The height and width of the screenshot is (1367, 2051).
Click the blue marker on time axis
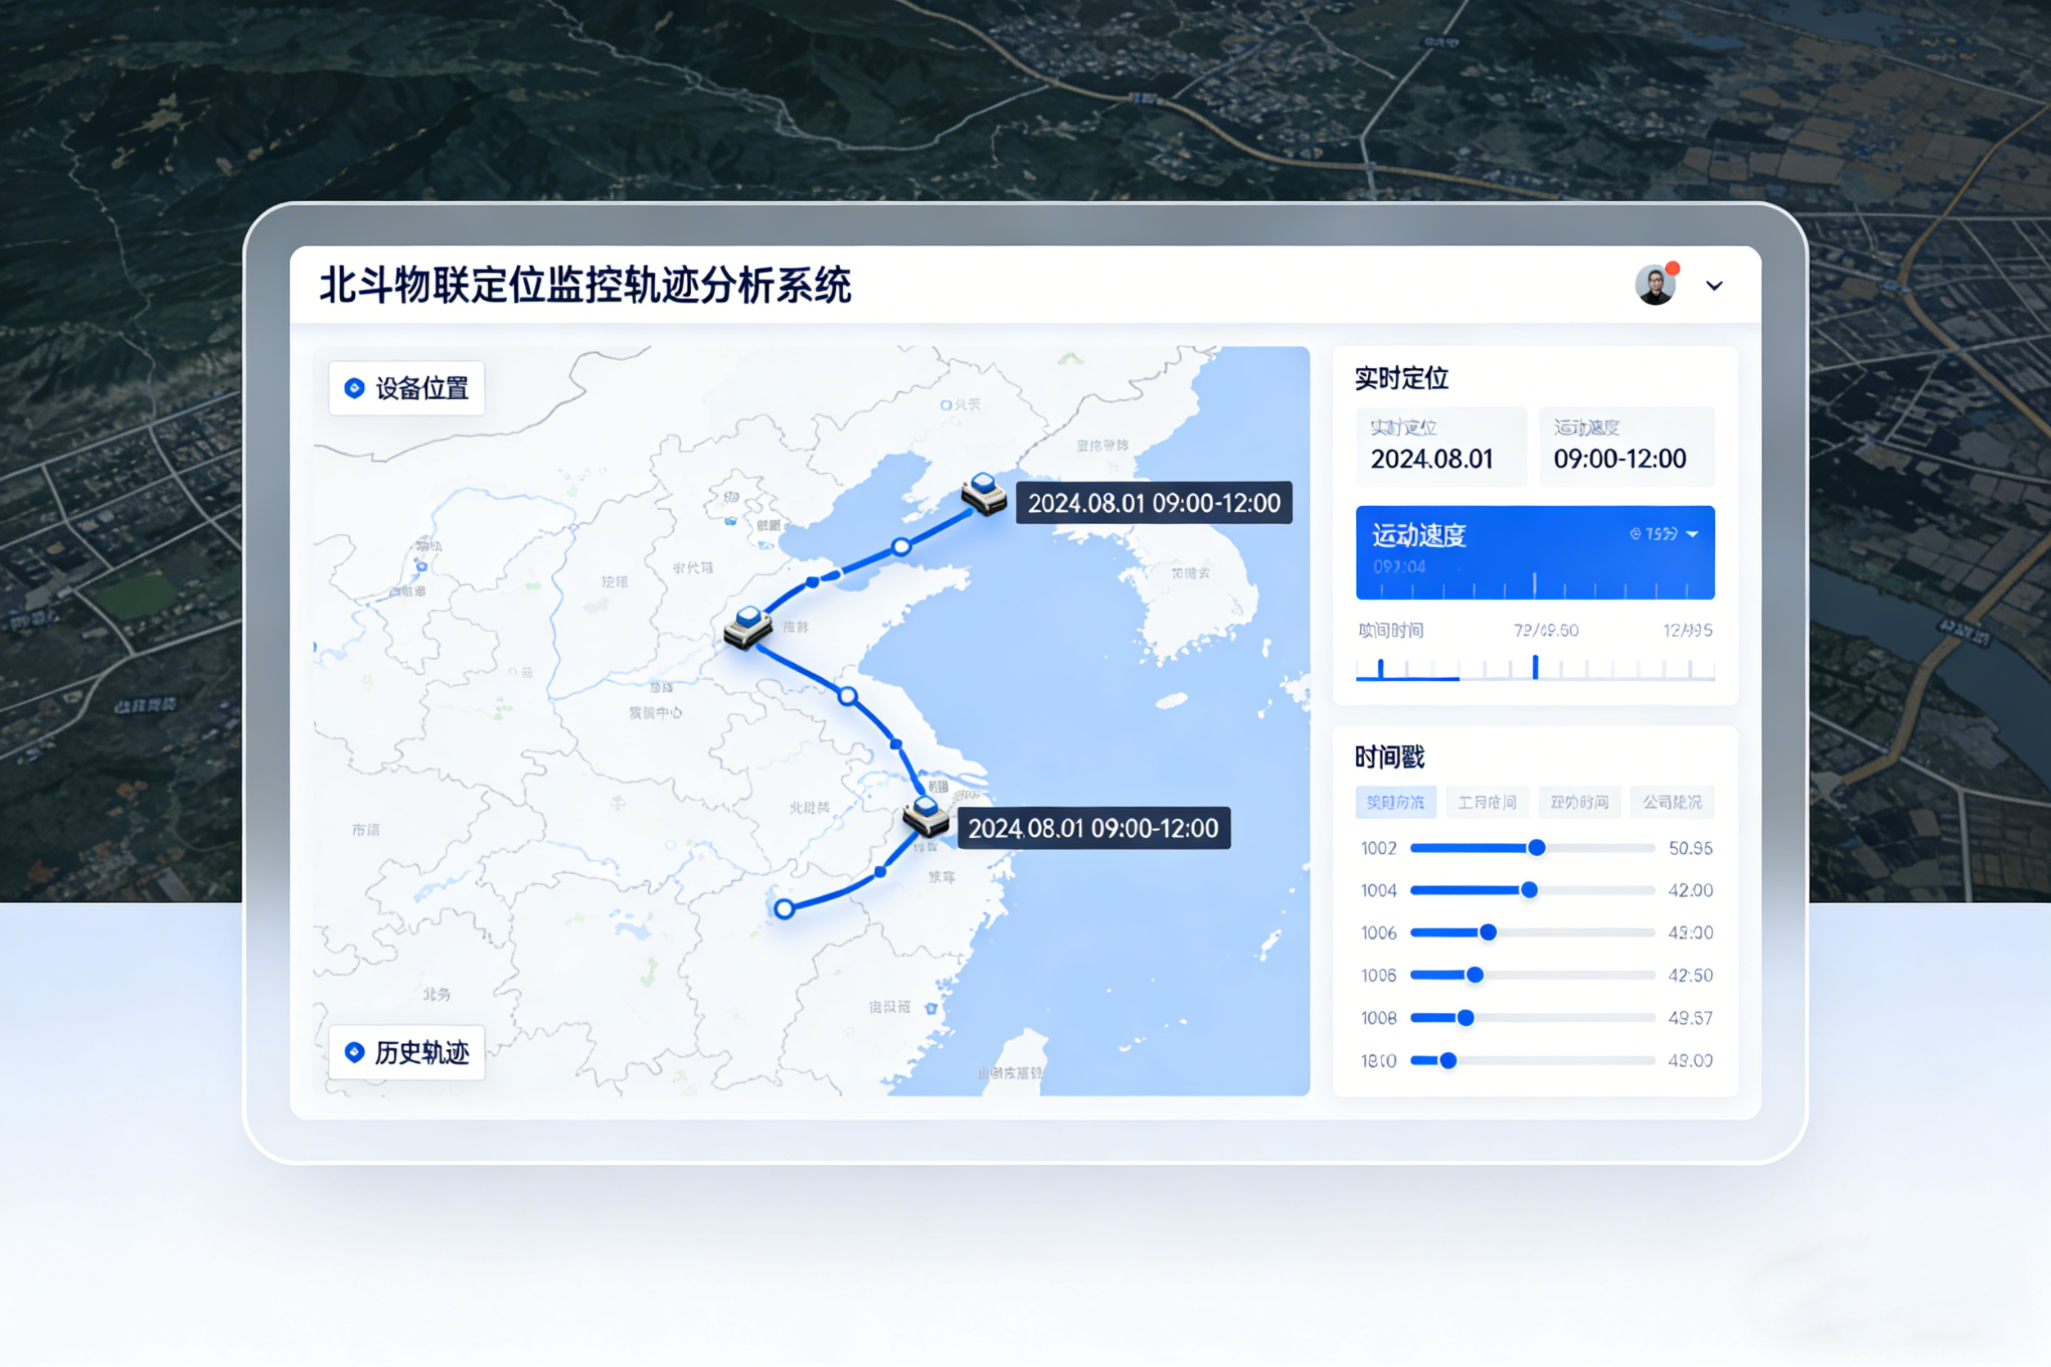(x=1535, y=667)
